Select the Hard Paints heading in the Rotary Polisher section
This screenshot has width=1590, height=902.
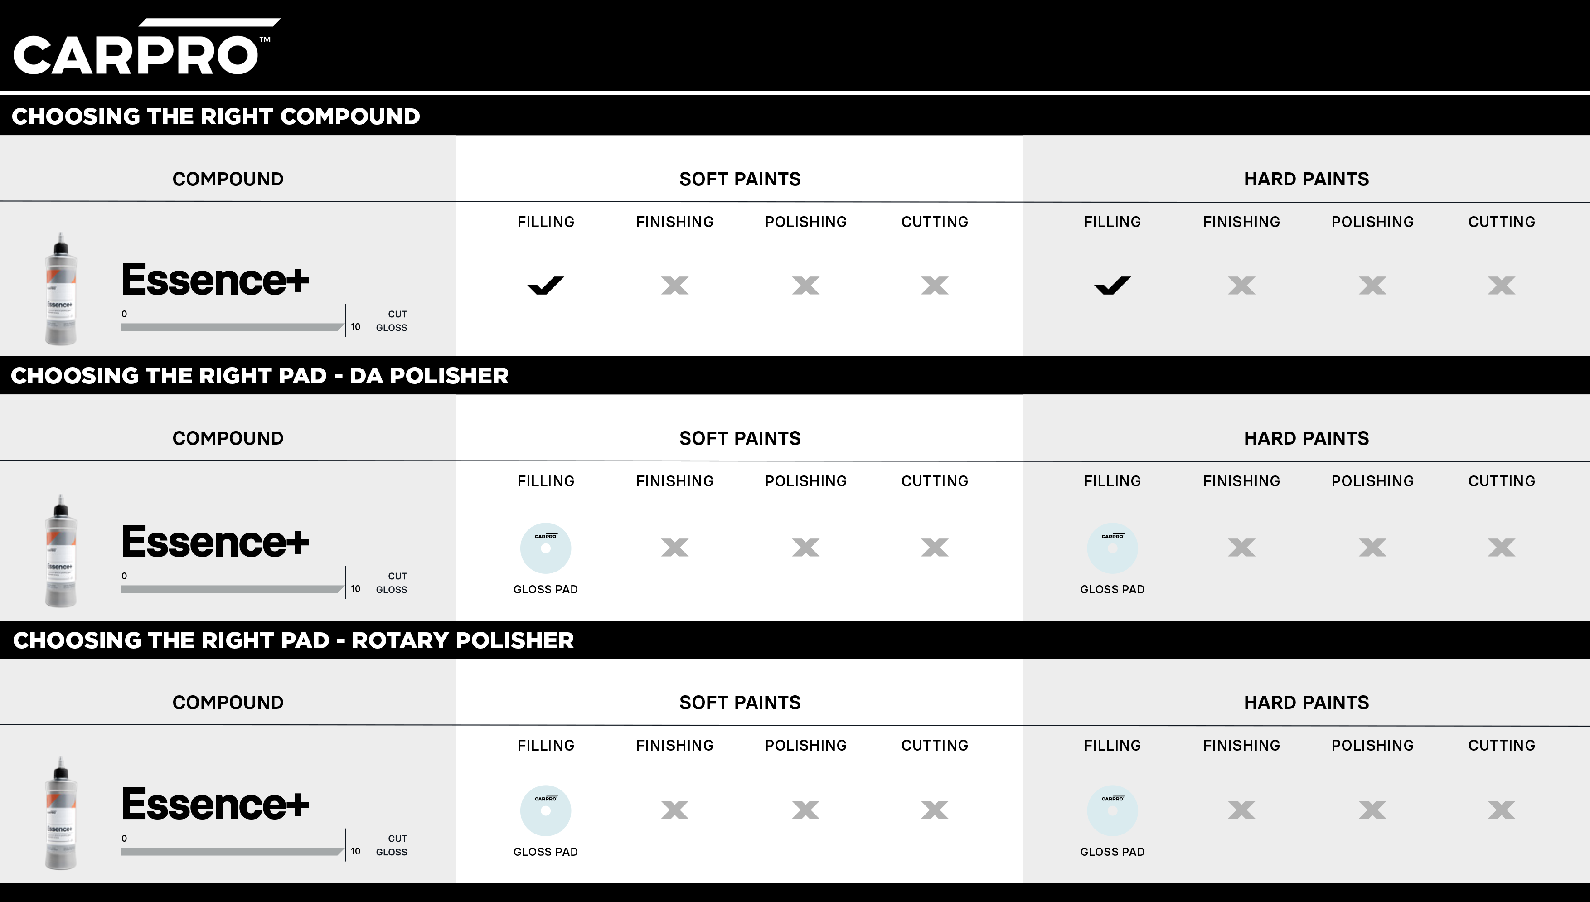(1306, 703)
